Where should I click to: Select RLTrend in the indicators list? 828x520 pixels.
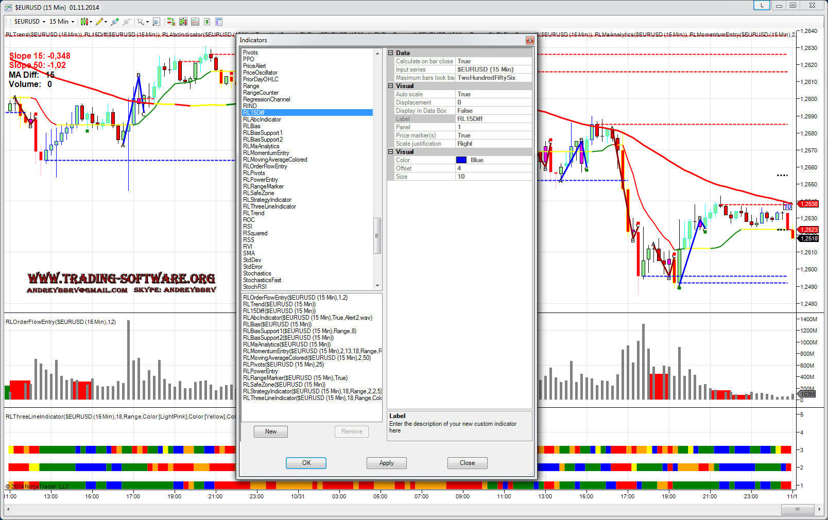pos(253,213)
